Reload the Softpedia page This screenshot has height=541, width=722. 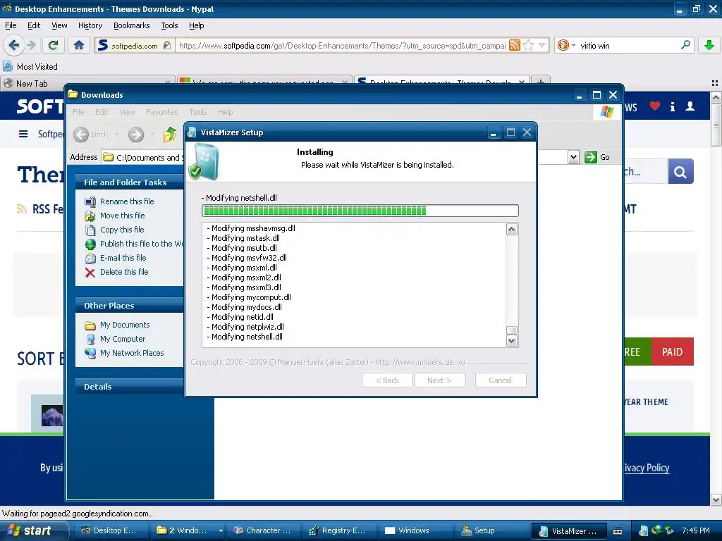54,45
